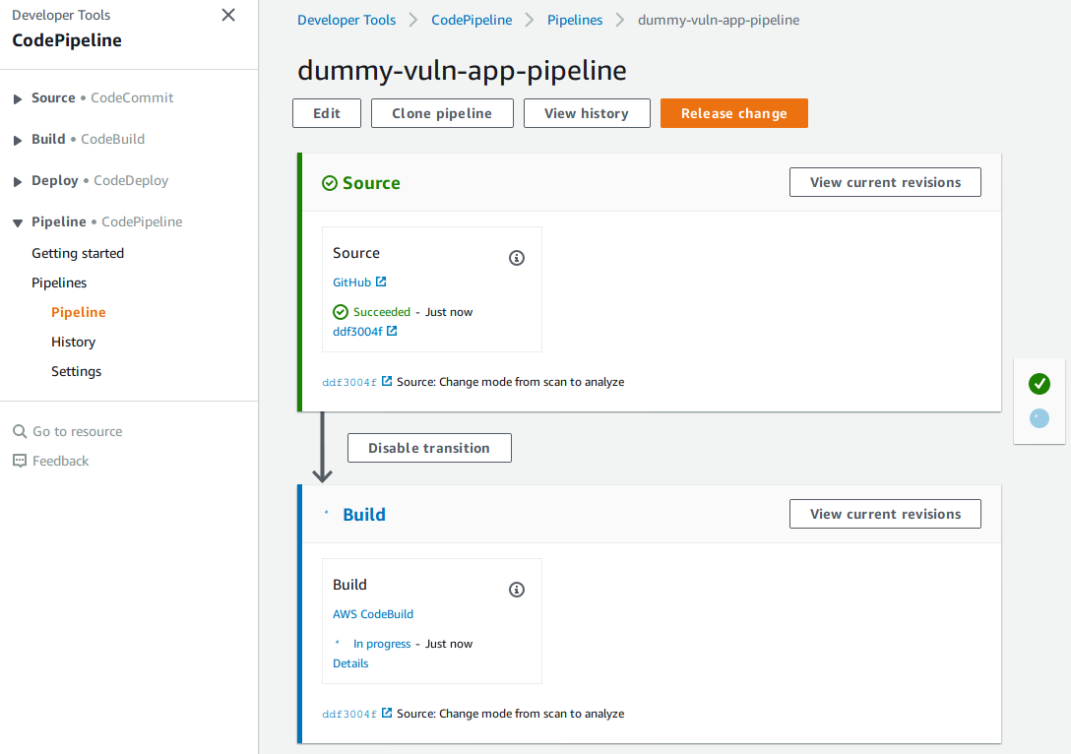
Task: Open the GitHub provider link
Action: (351, 283)
